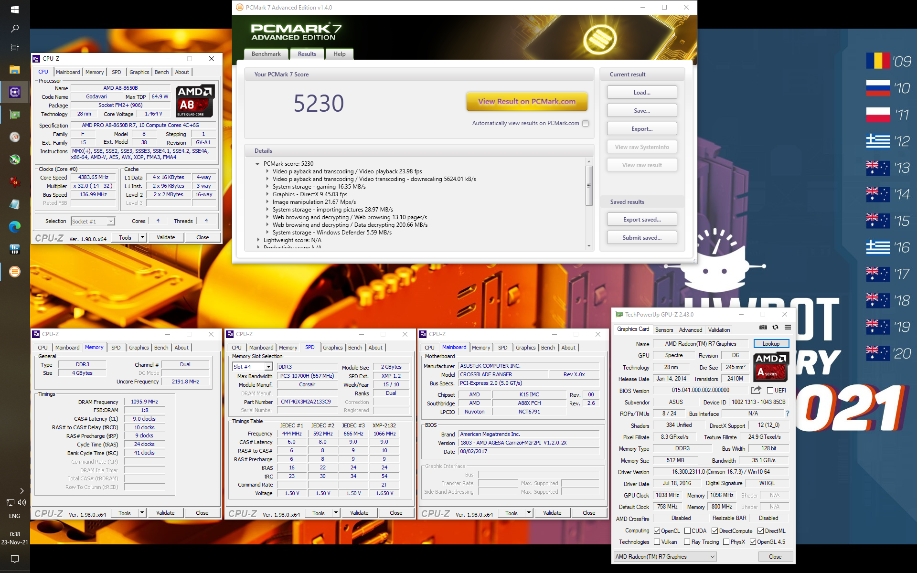Click the BIOS export share icon in GPU-Z

coord(756,390)
